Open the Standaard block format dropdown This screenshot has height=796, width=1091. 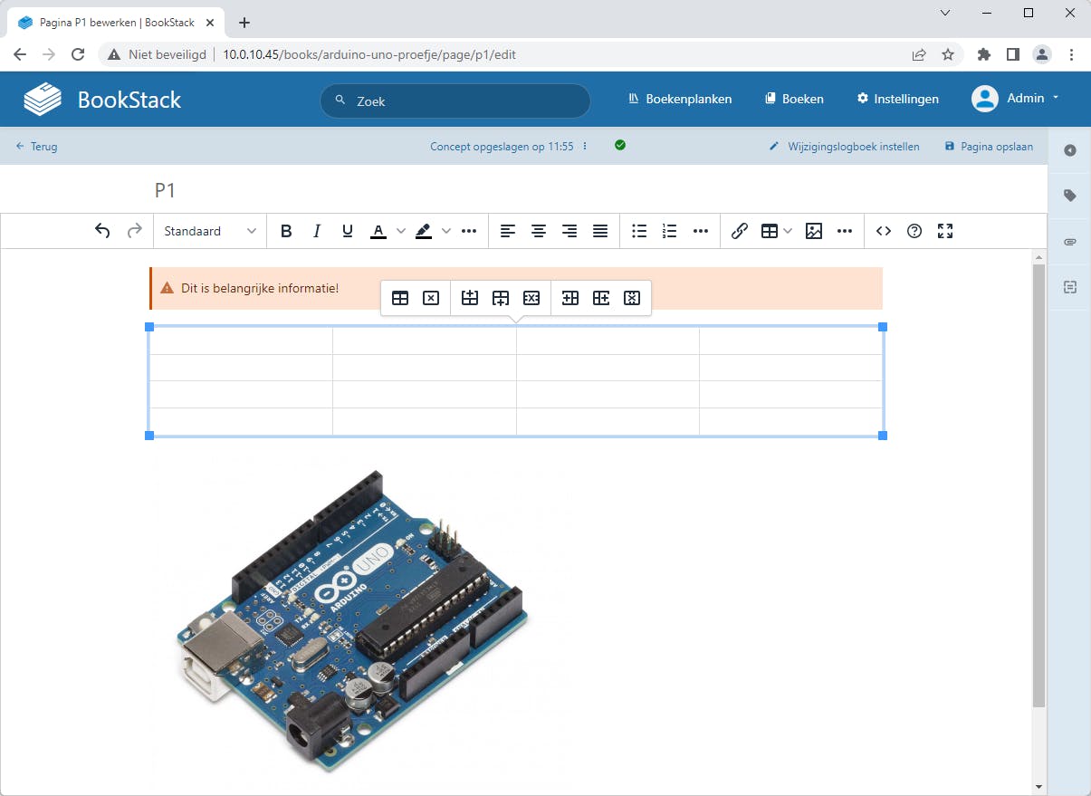pos(210,231)
